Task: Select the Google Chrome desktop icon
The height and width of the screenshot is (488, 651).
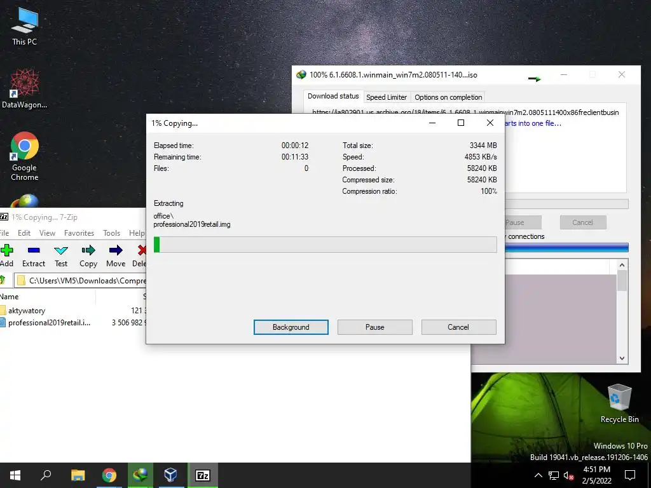Action: (25, 156)
